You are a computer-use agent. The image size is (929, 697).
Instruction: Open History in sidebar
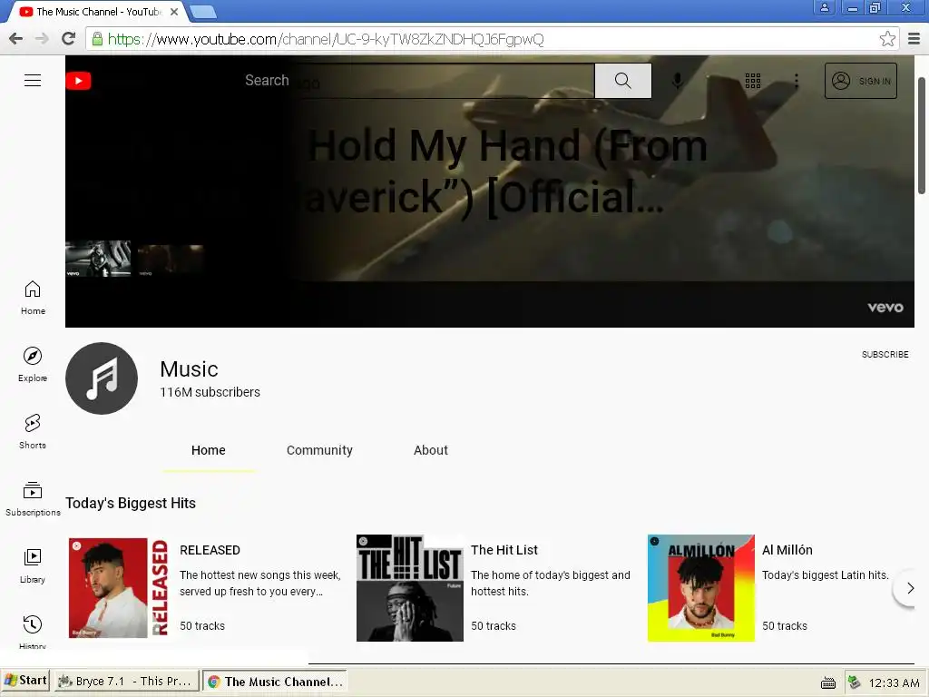point(33,631)
